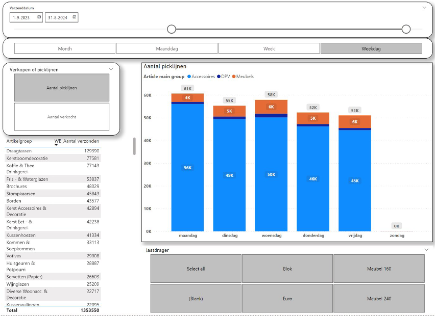Filter by the Meubel 160 button
Viewport: 435px width, 316px height.
click(379, 269)
